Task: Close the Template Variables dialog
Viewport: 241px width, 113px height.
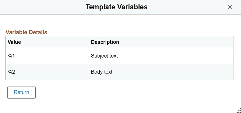Action: point(230,7)
